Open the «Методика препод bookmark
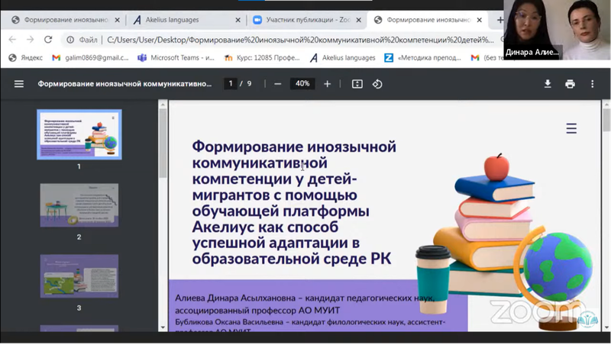Viewport: 611px width, 345px height. pos(423,58)
